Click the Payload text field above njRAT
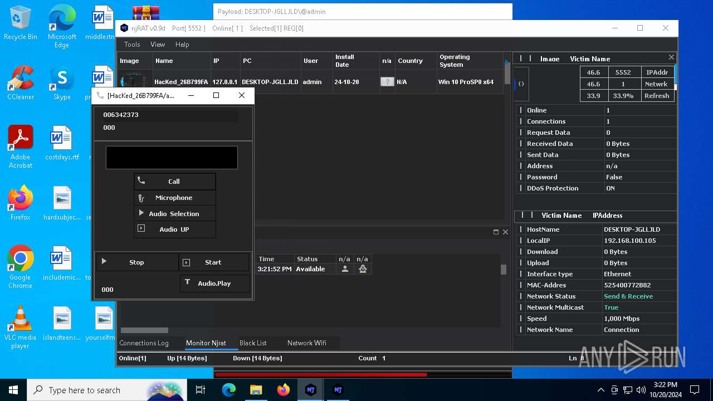 (363, 12)
